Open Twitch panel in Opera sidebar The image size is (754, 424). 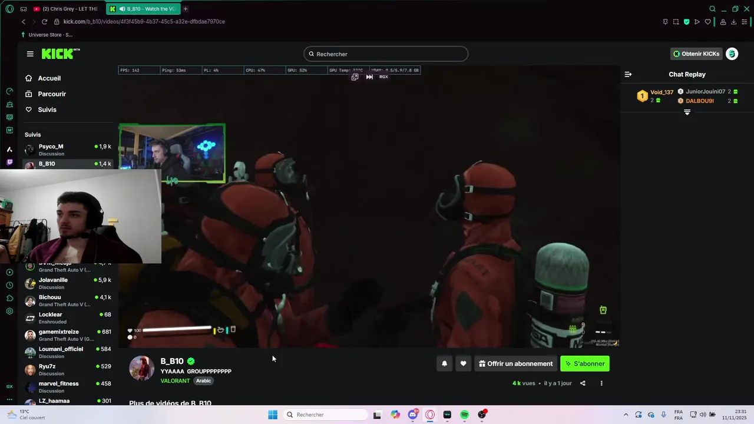pyautogui.click(x=9, y=162)
